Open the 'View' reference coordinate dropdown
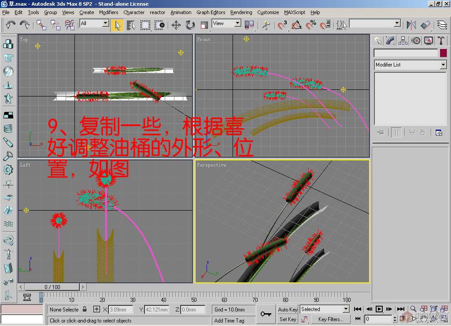 pyautogui.click(x=237, y=23)
